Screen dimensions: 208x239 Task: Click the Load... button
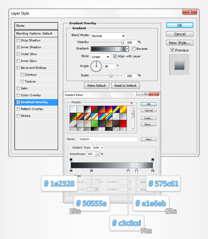tap(149, 118)
